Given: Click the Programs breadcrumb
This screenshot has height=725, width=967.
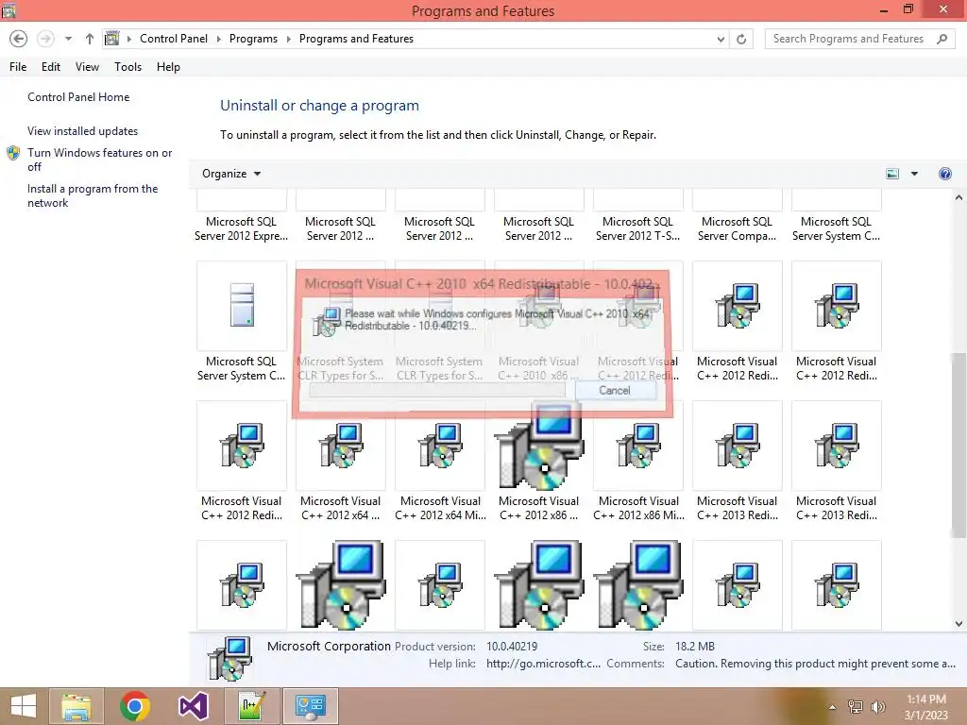Looking at the screenshot, I should pyautogui.click(x=253, y=39).
